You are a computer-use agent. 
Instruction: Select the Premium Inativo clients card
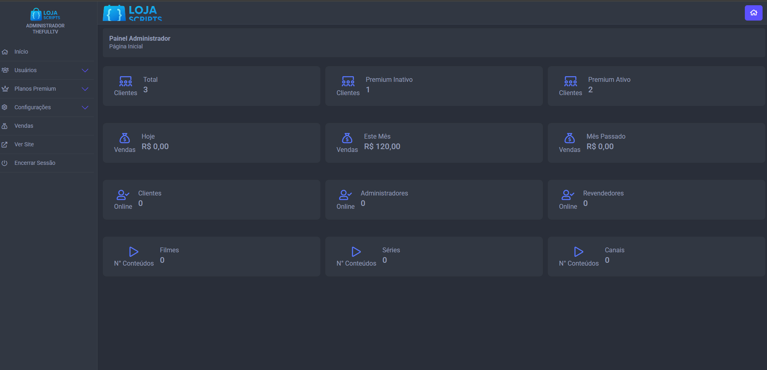pyautogui.click(x=434, y=86)
